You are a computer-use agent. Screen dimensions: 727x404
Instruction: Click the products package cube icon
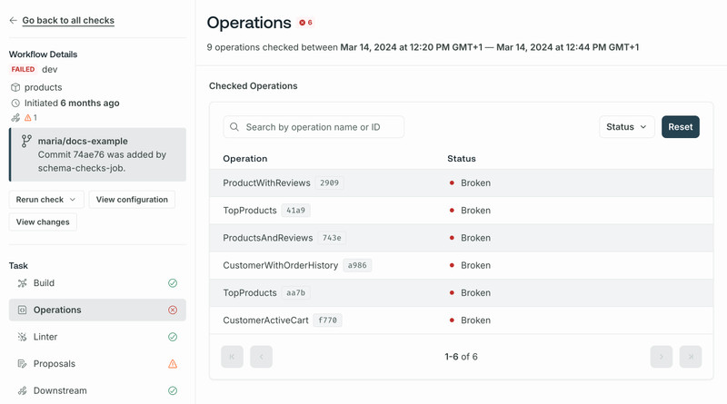click(x=15, y=87)
